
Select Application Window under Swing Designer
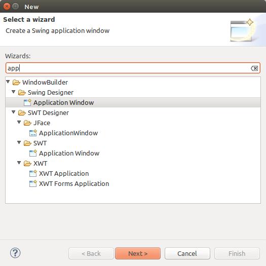click(x=64, y=103)
